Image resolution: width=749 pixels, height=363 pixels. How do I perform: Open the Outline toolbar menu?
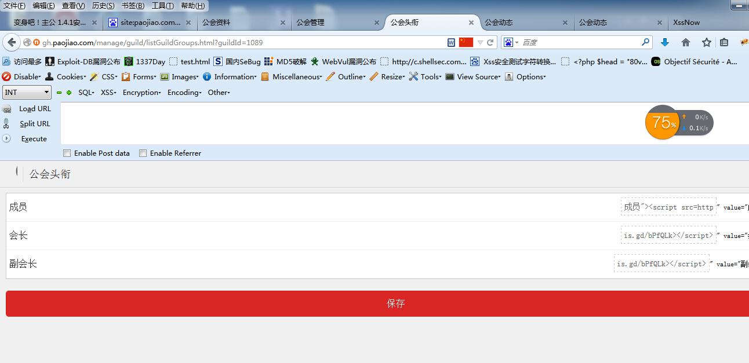tap(346, 76)
